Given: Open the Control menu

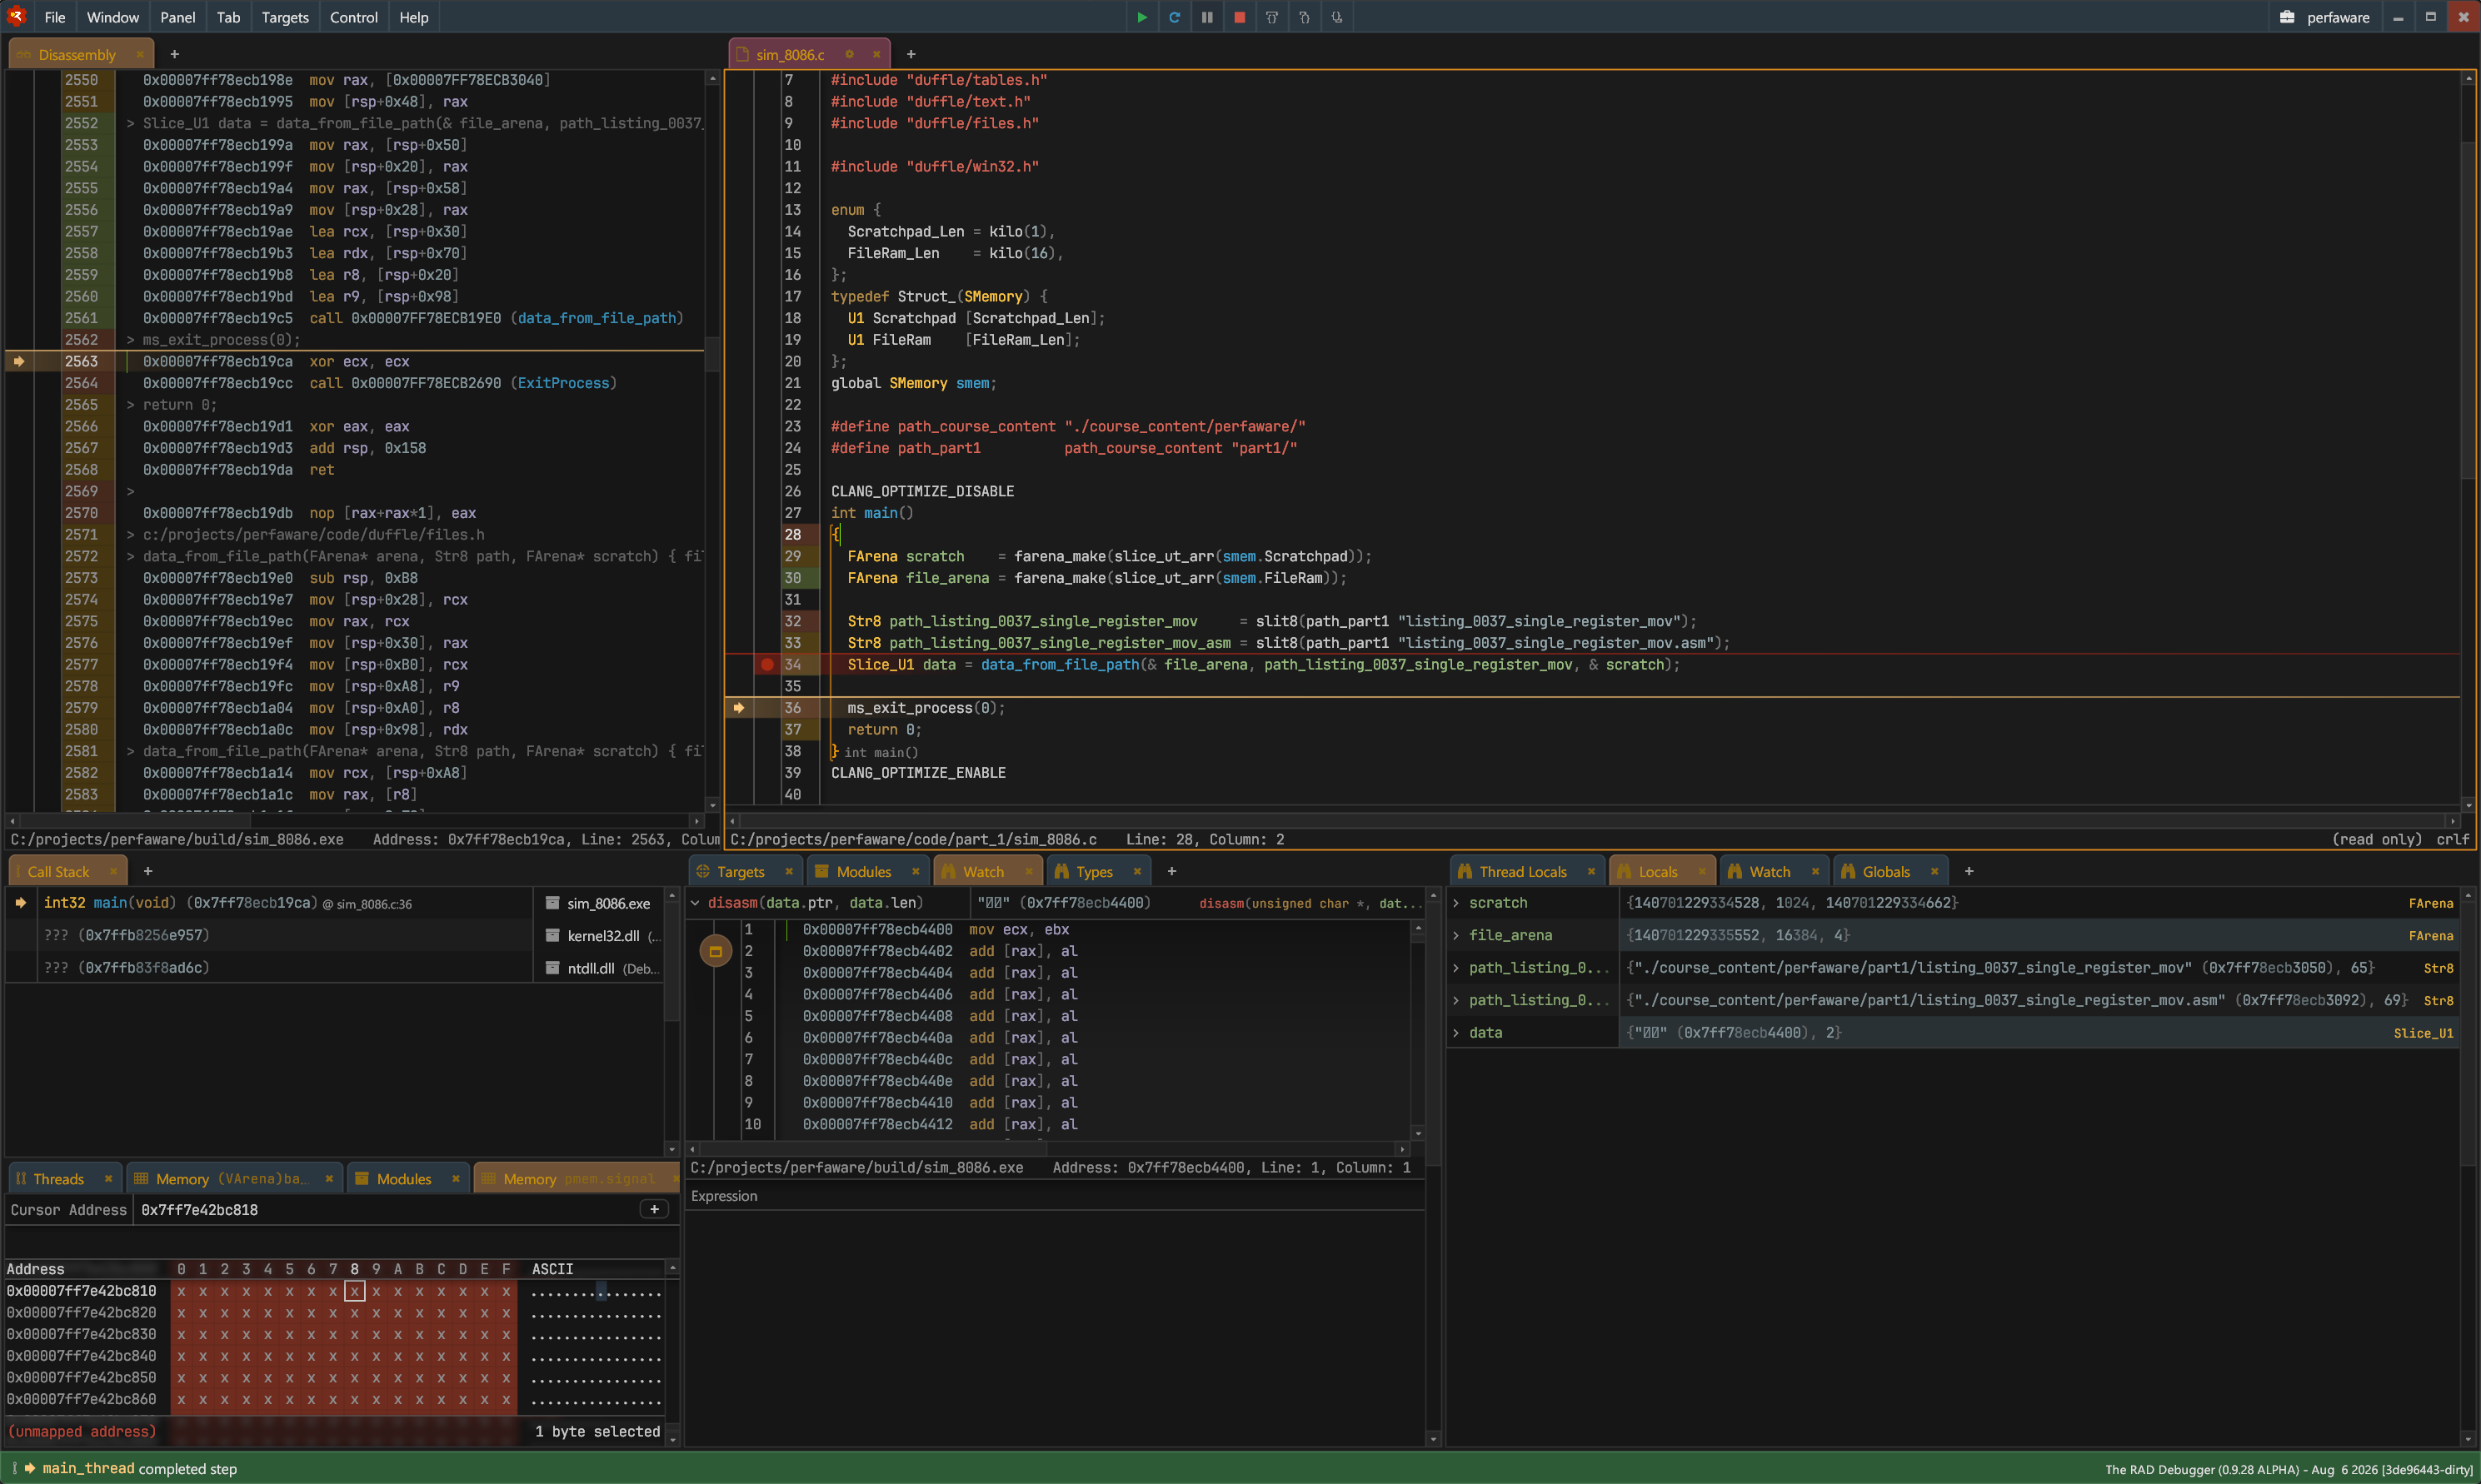Looking at the screenshot, I should tap(354, 17).
